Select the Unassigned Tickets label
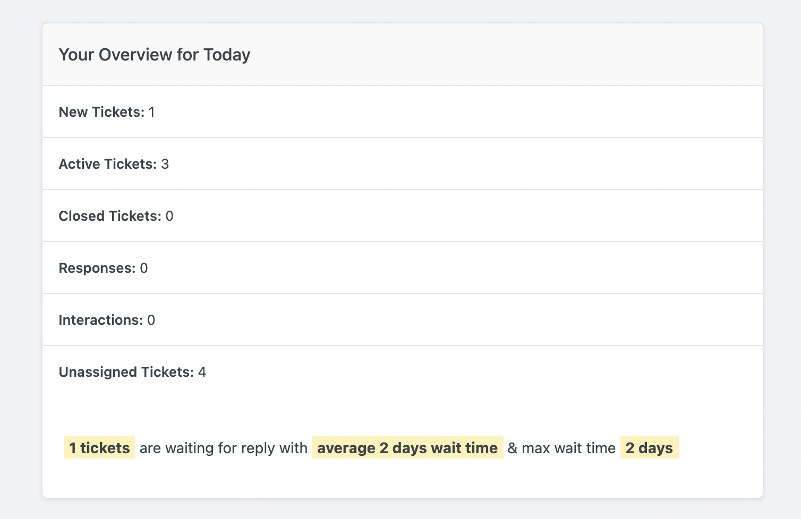Screen dimensions: 801x519 126,372
